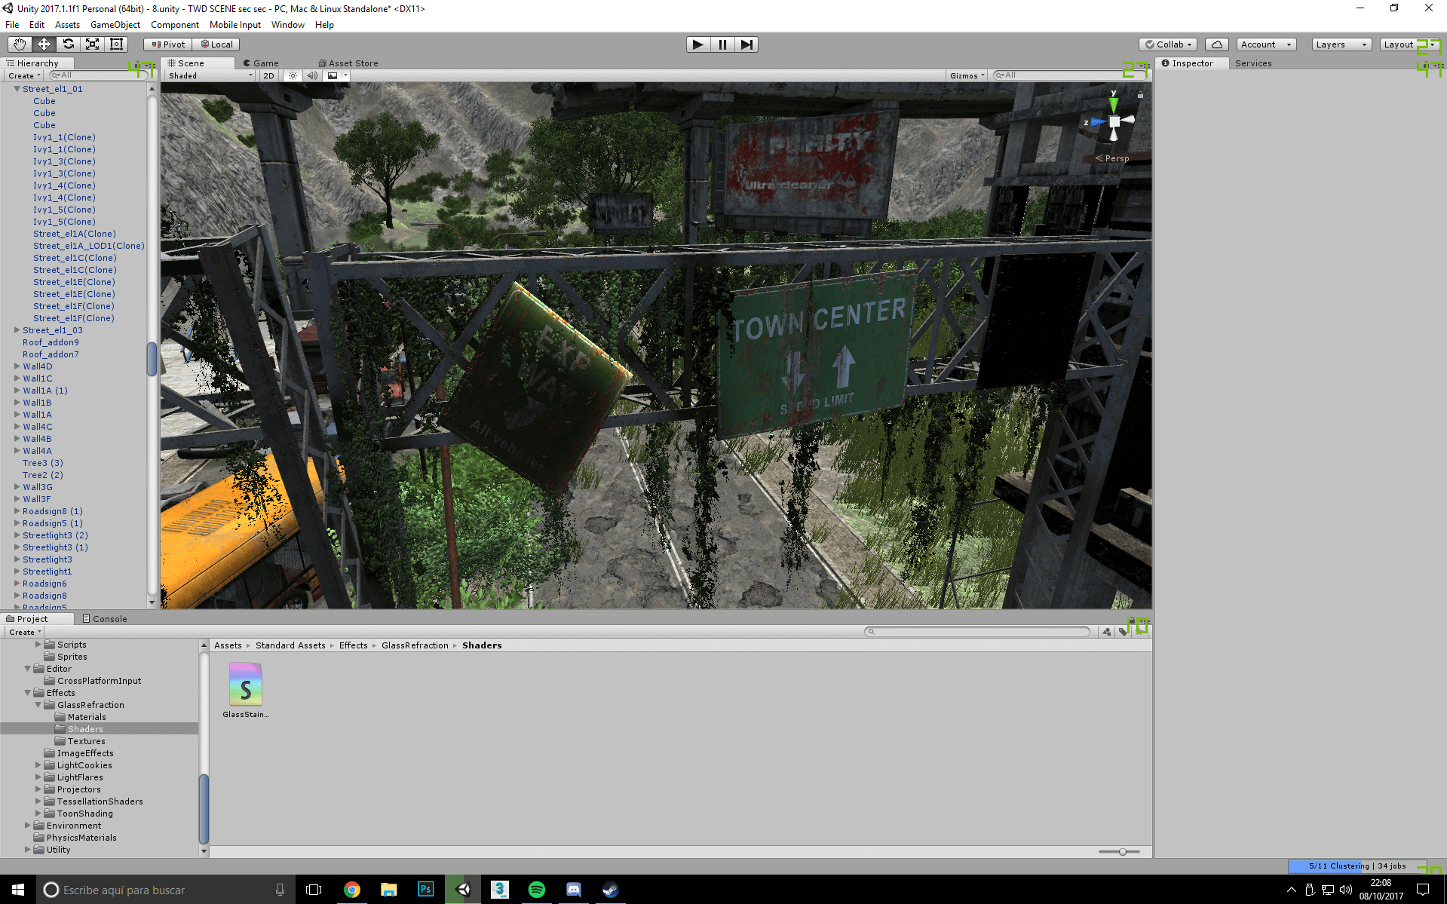Open Discord from the taskbar
The width and height of the screenshot is (1447, 904).
point(573,890)
